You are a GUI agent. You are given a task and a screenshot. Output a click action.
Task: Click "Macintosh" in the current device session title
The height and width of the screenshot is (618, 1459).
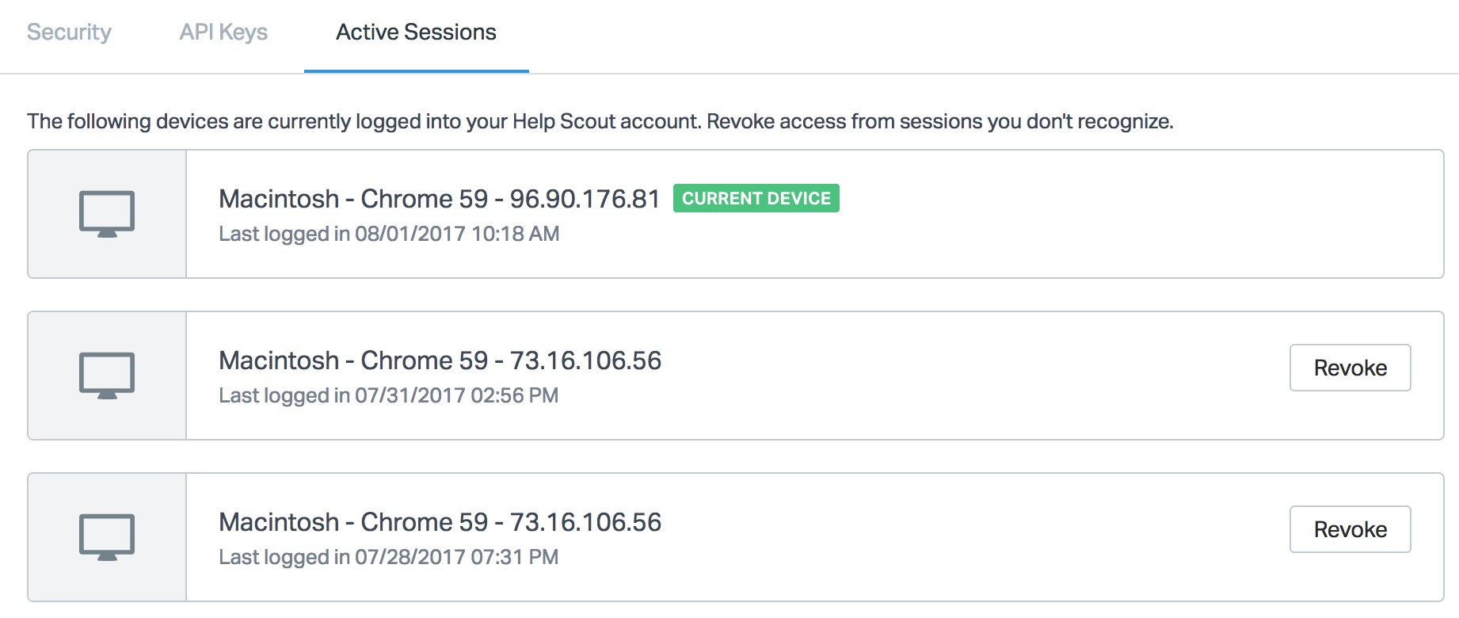point(279,199)
